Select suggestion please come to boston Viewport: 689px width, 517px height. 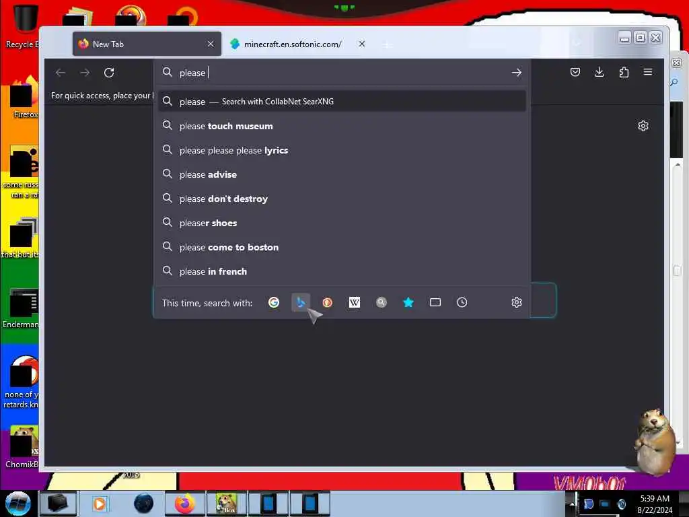[x=342, y=247]
